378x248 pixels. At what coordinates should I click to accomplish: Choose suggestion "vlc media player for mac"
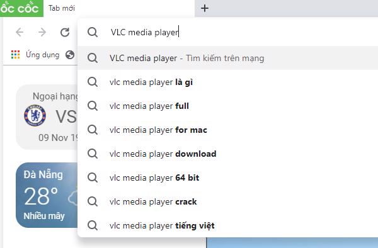pos(228,130)
